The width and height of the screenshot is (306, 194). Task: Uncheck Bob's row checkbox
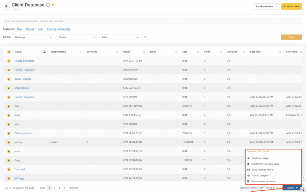click(x=9, y=106)
